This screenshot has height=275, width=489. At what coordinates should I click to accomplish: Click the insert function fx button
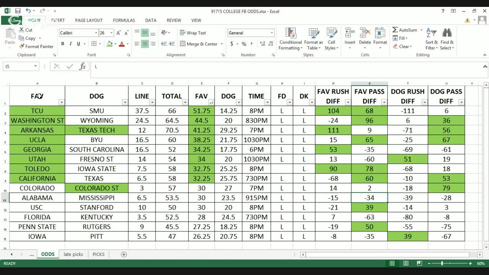point(83,66)
